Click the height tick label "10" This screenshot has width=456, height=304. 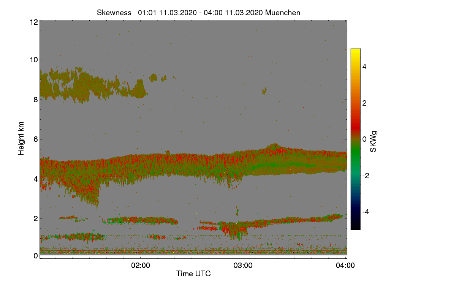(x=33, y=60)
